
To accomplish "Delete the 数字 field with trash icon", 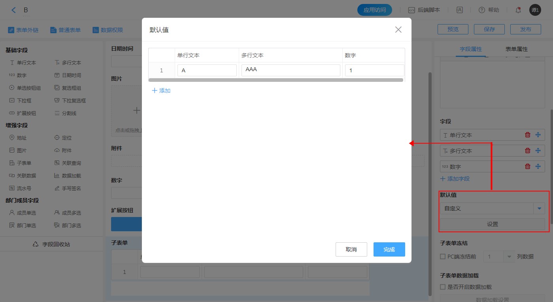I will click(527, 166).
